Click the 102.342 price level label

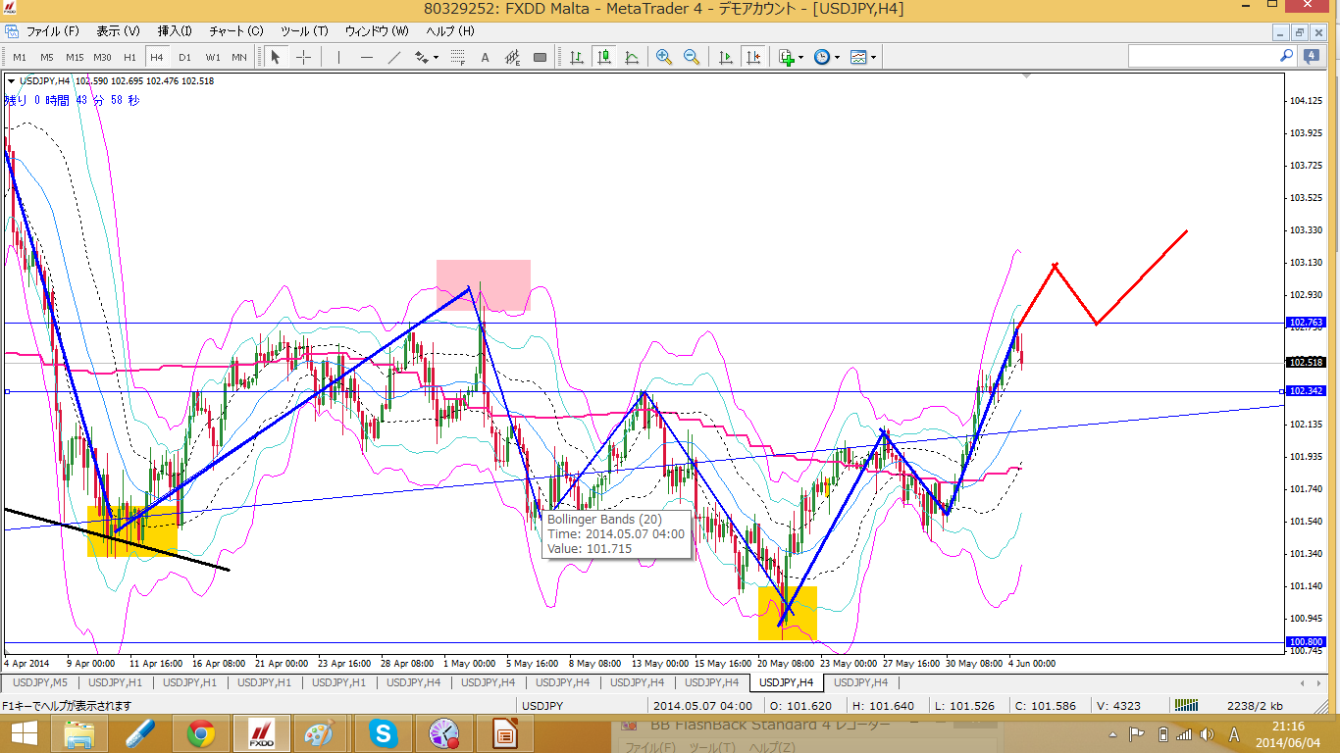(x=1307, y=391)
